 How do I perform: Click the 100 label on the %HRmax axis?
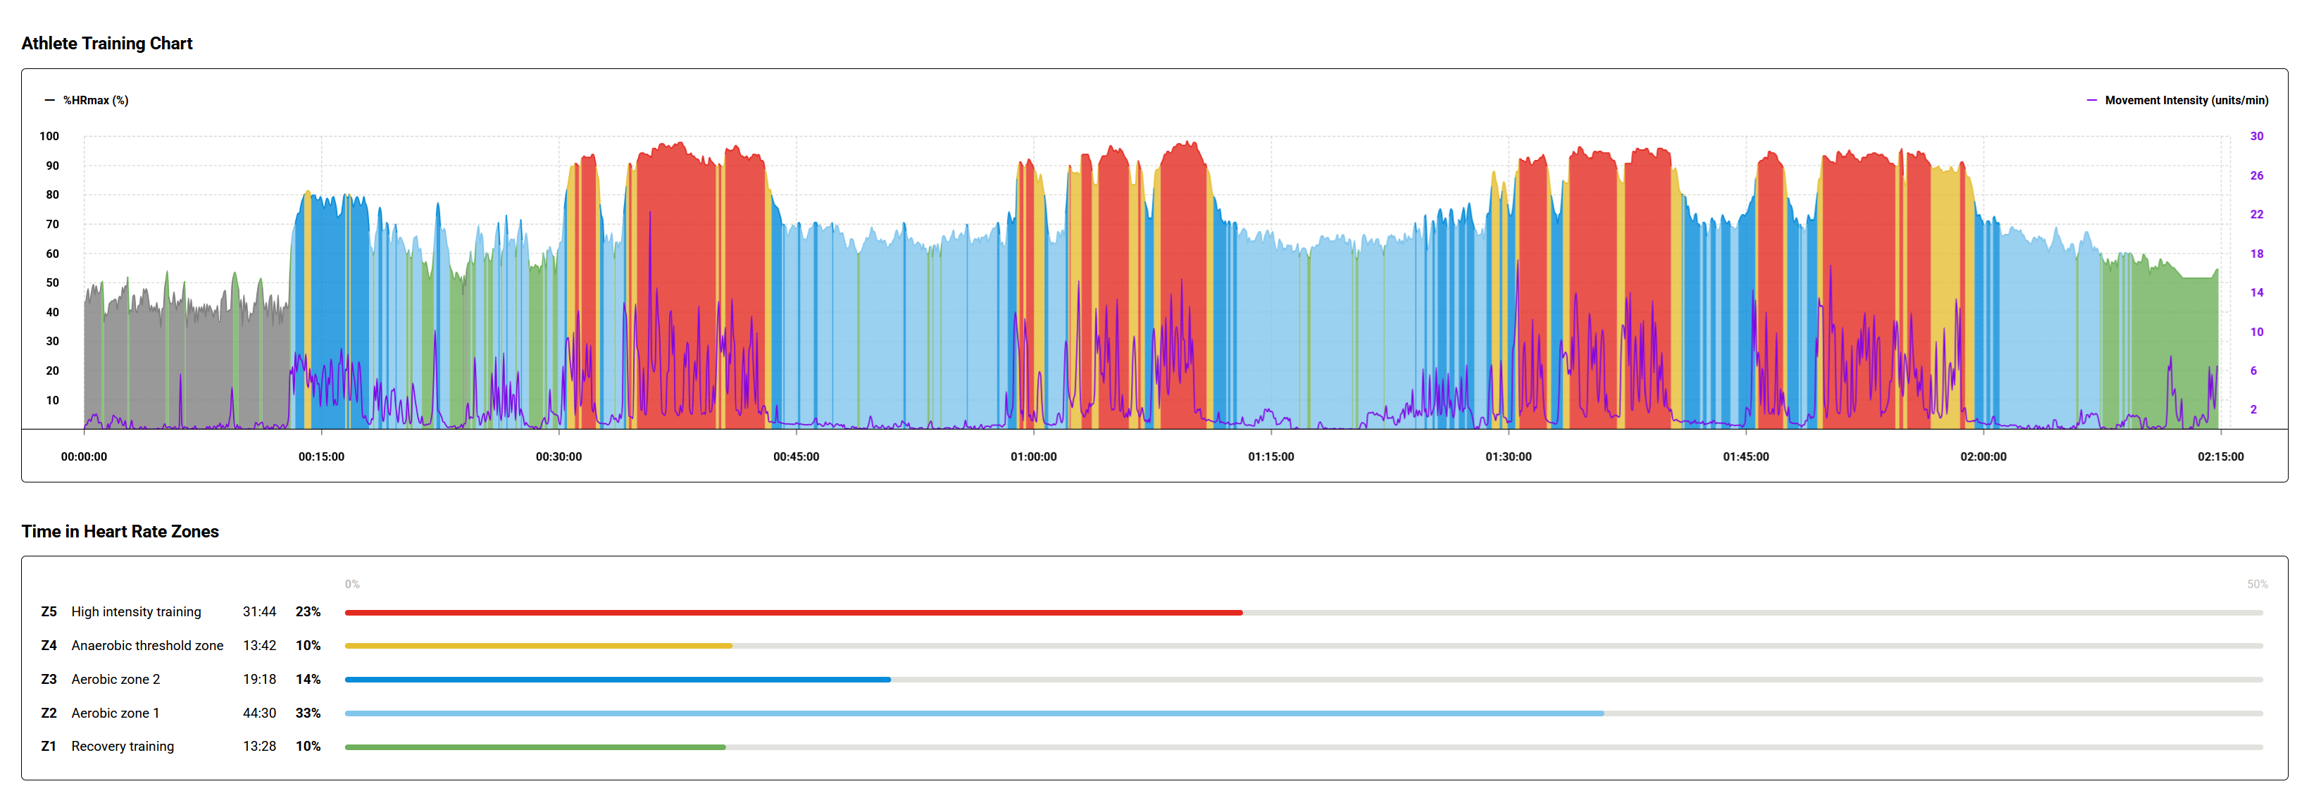tap(49, 137)
